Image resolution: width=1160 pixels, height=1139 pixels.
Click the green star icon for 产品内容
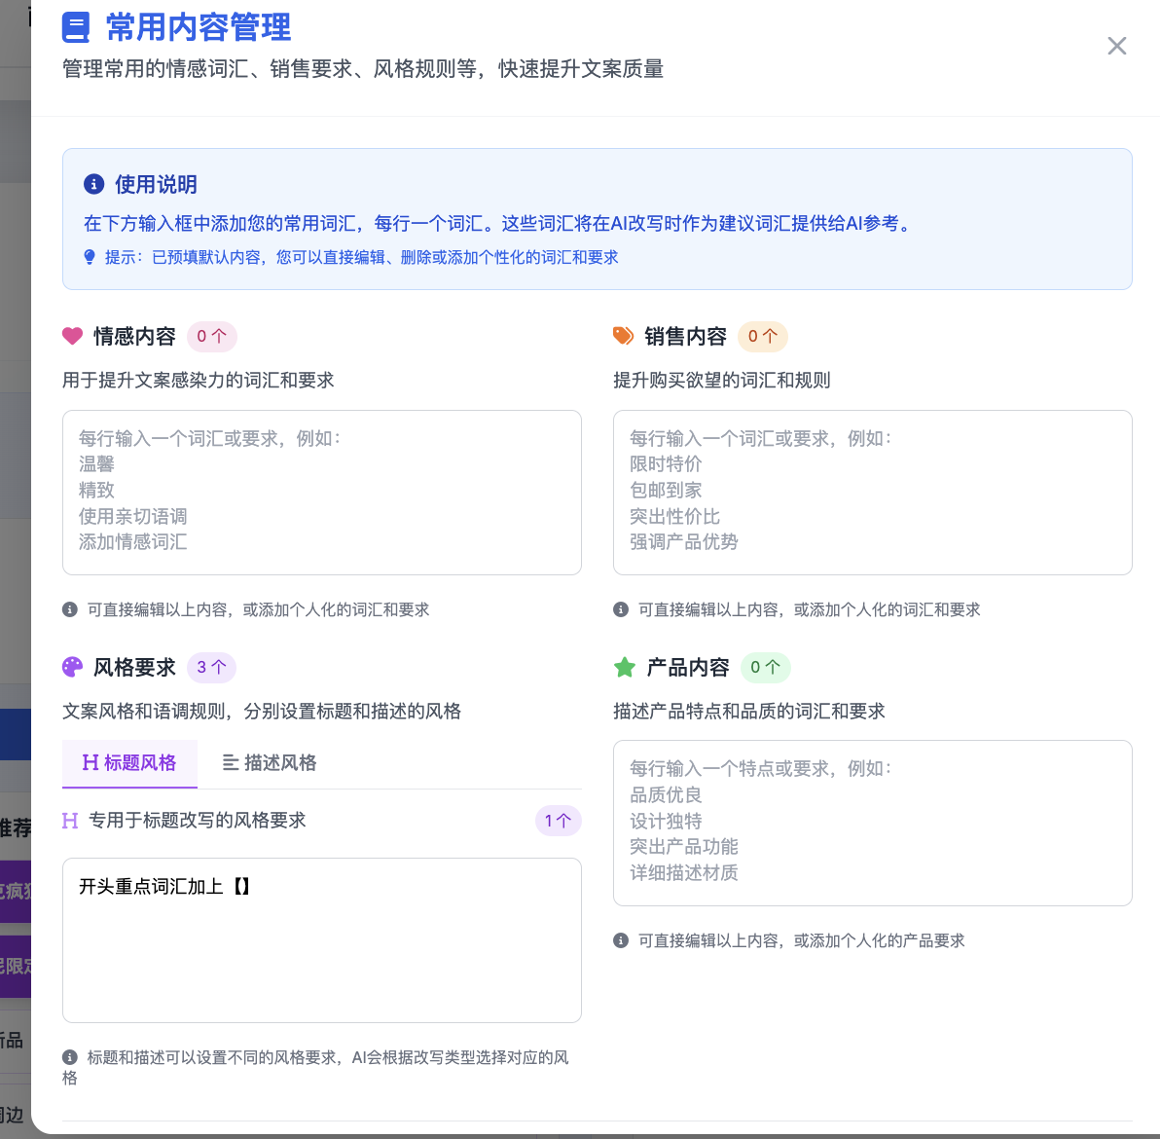625,667
